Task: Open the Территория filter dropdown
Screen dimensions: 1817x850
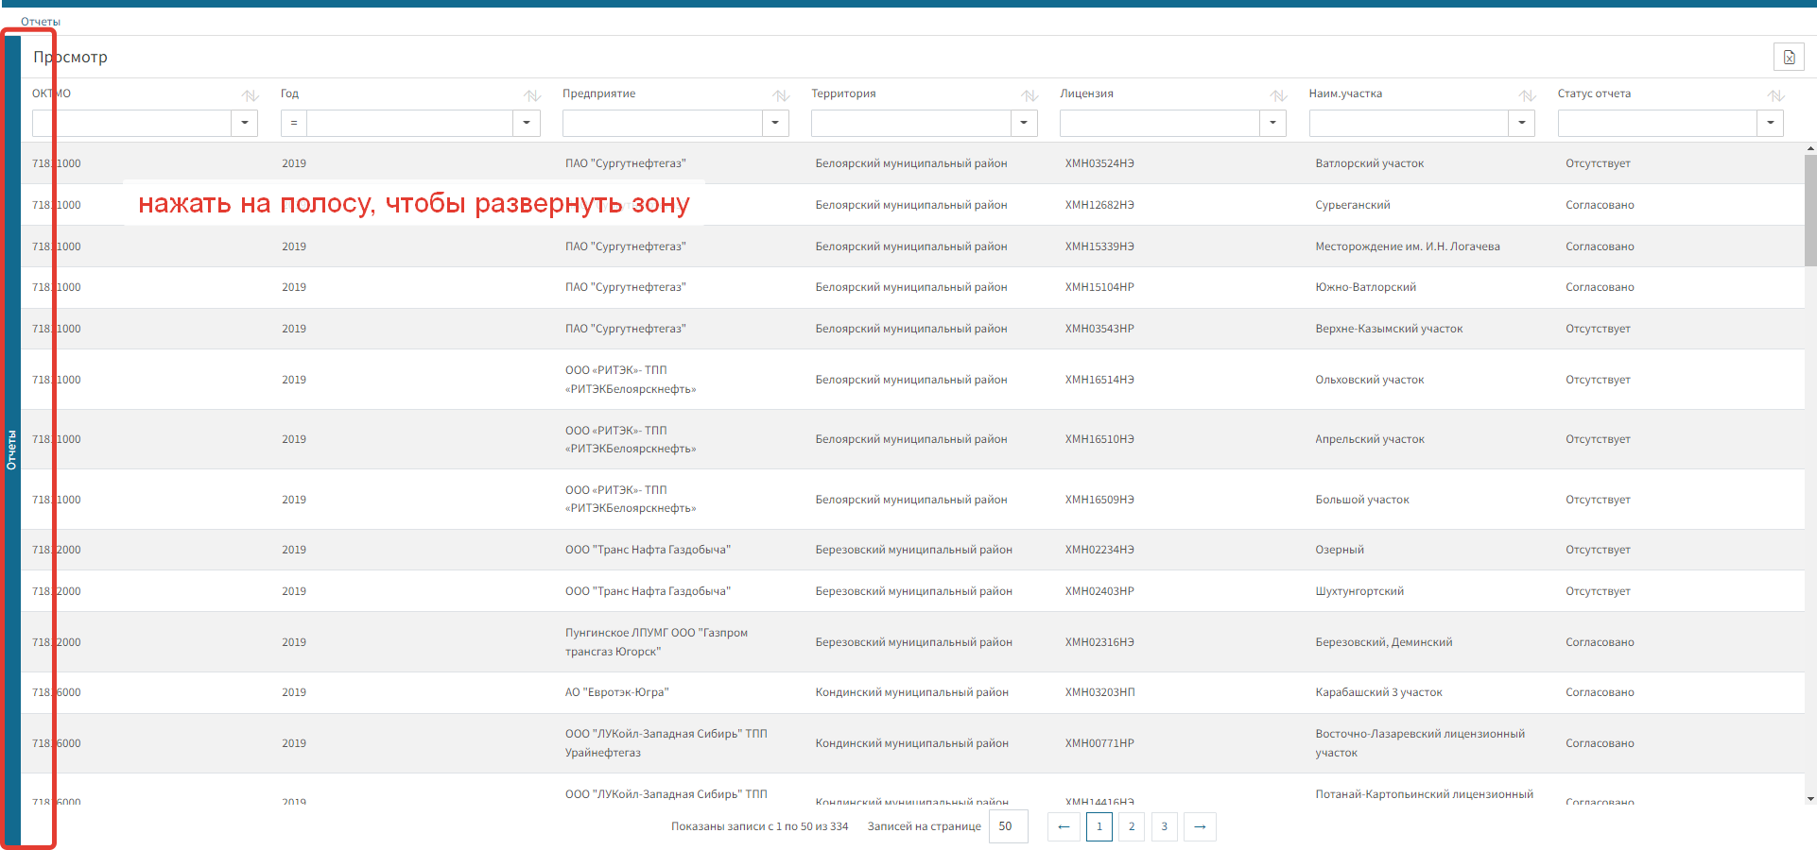Action: point(1024,123)
